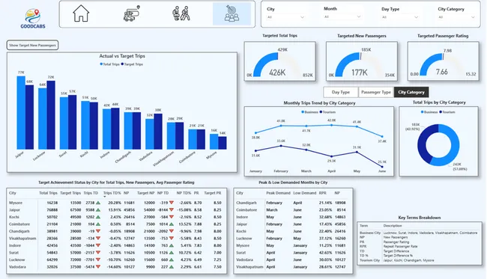Click Show Target New Passengers button
487x279 pixels.
(32, 46)
